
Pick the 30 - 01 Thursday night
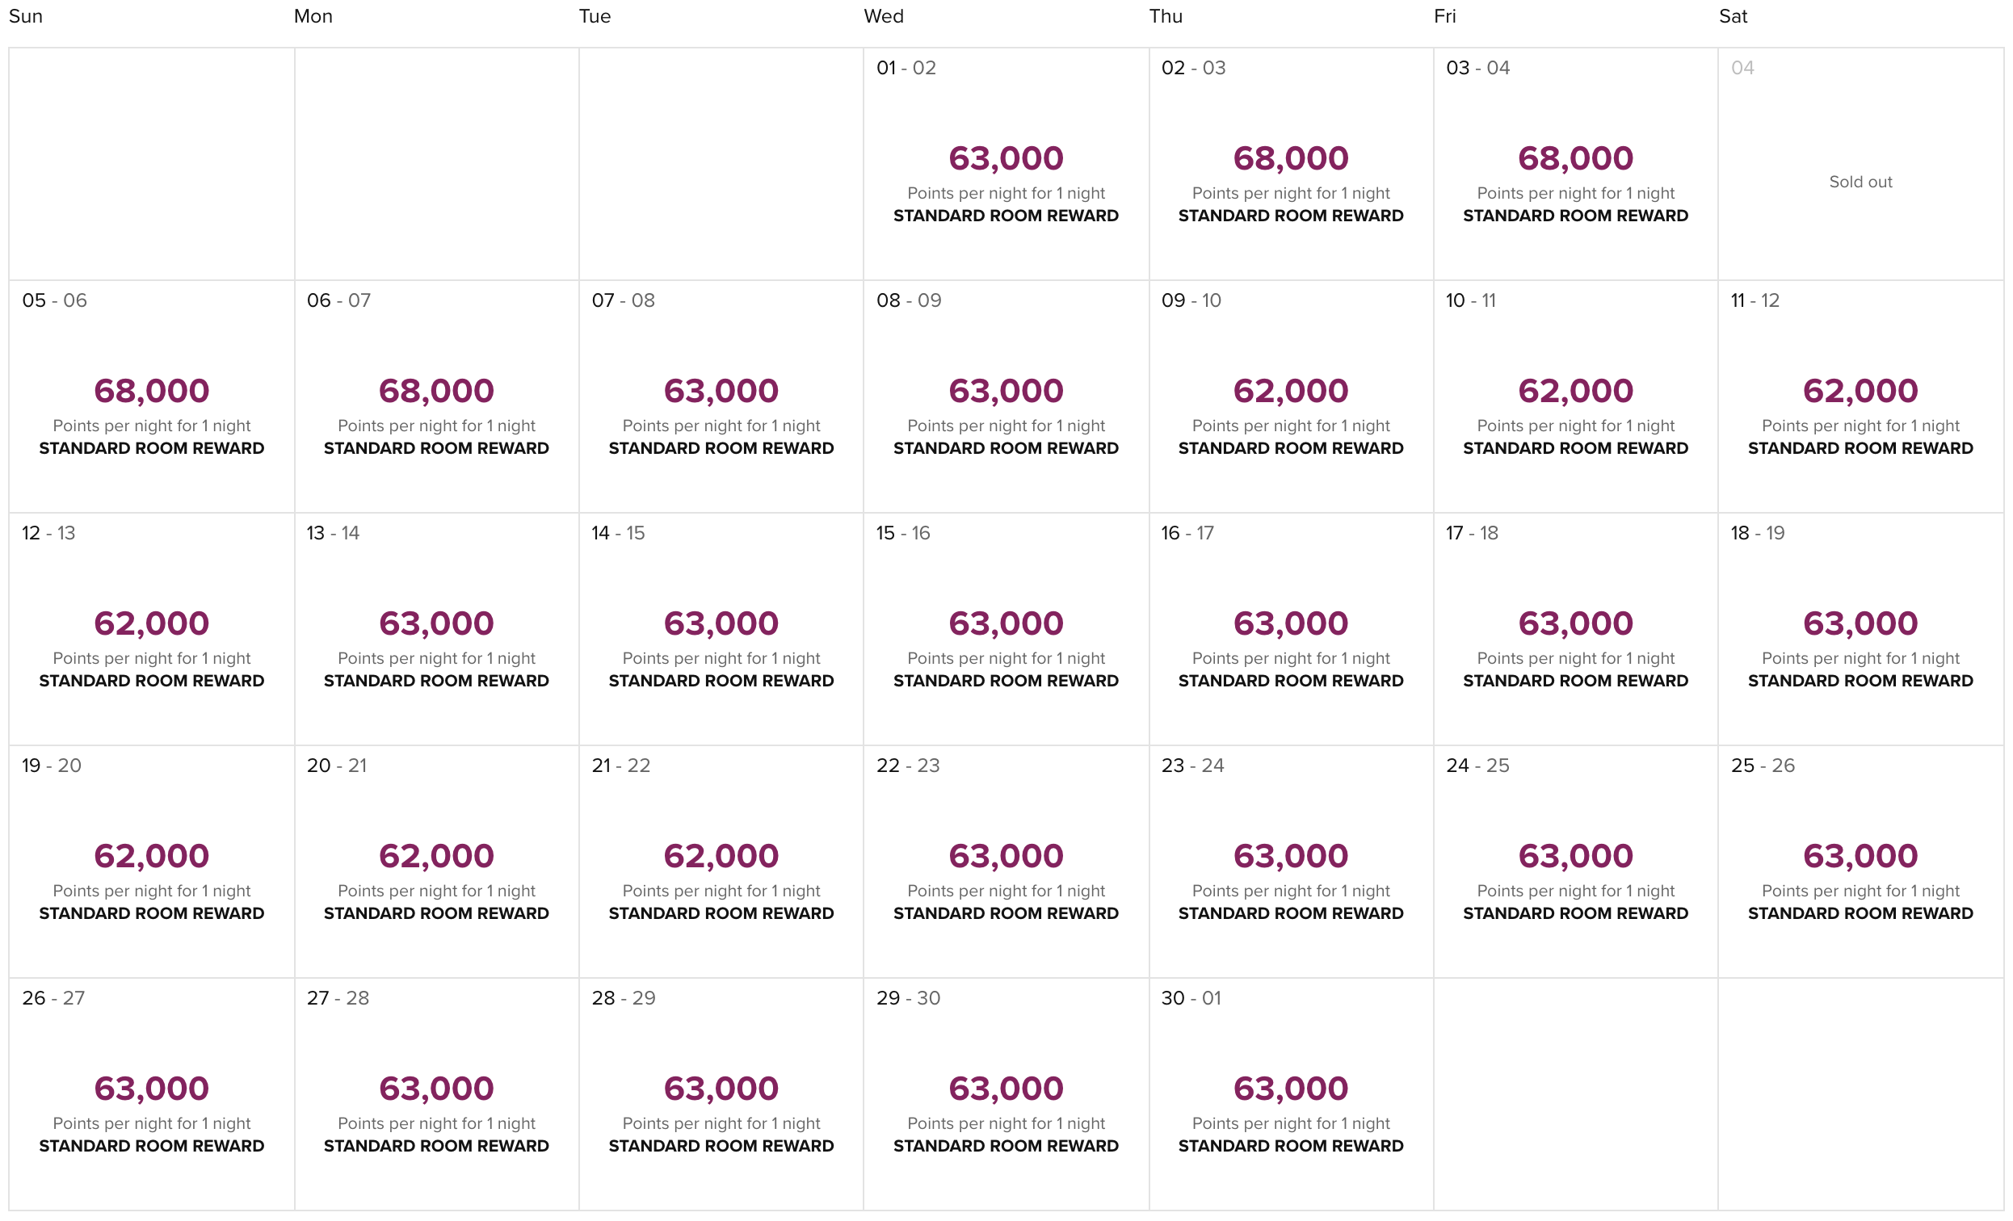pyautogui.click(x=1291, y=1093)
